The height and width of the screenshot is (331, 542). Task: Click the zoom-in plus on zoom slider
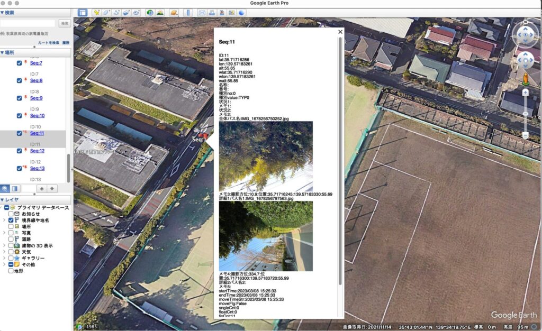pyautogui.click(x=526, y=92)
